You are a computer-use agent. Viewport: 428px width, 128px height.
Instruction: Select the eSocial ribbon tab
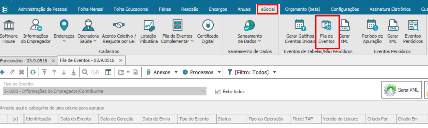268,9
